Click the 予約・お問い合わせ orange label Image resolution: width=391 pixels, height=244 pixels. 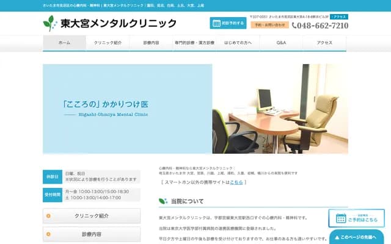tap(269, 25)
